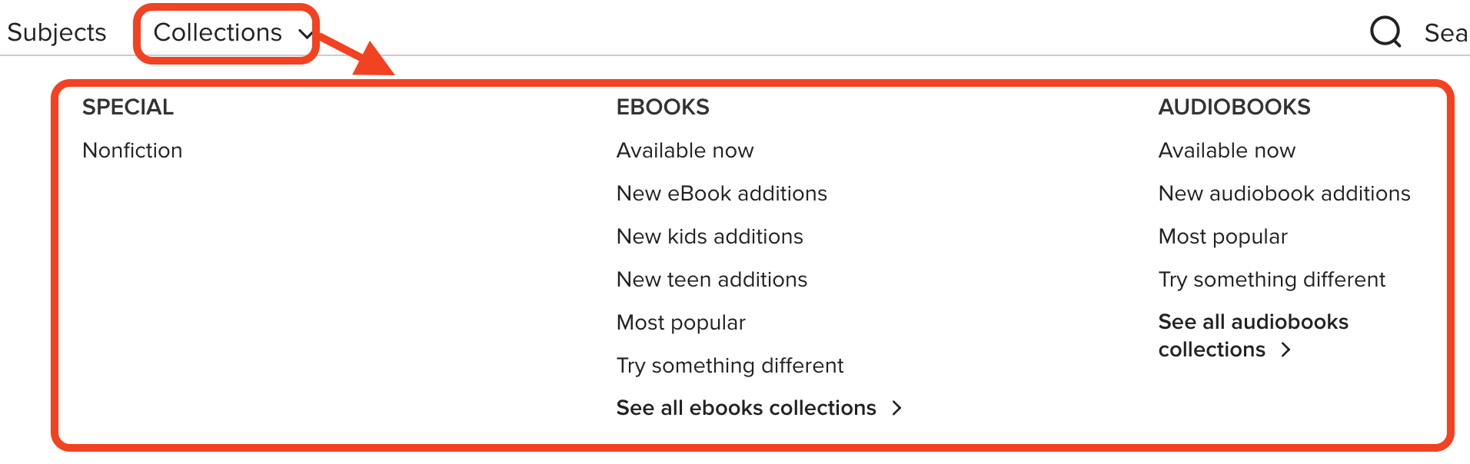Open the Subjects menu
The width and height of the screenshot is (1470, 464).
tap(56, 32)
